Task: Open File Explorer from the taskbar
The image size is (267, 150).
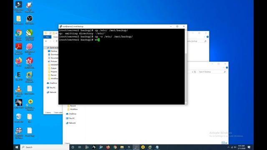Action: [122, 147]
